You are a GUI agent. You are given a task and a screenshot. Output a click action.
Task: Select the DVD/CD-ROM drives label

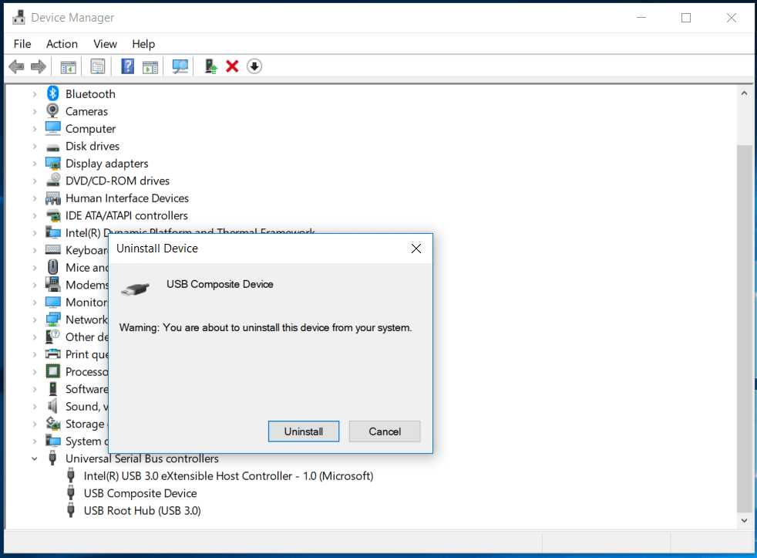(117, 181)
